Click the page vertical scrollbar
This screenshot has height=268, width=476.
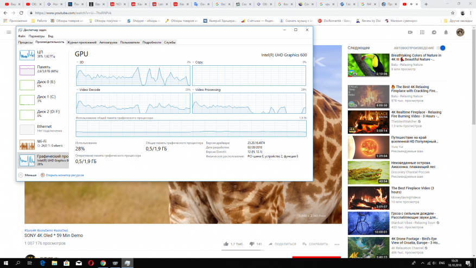[474, 76]
